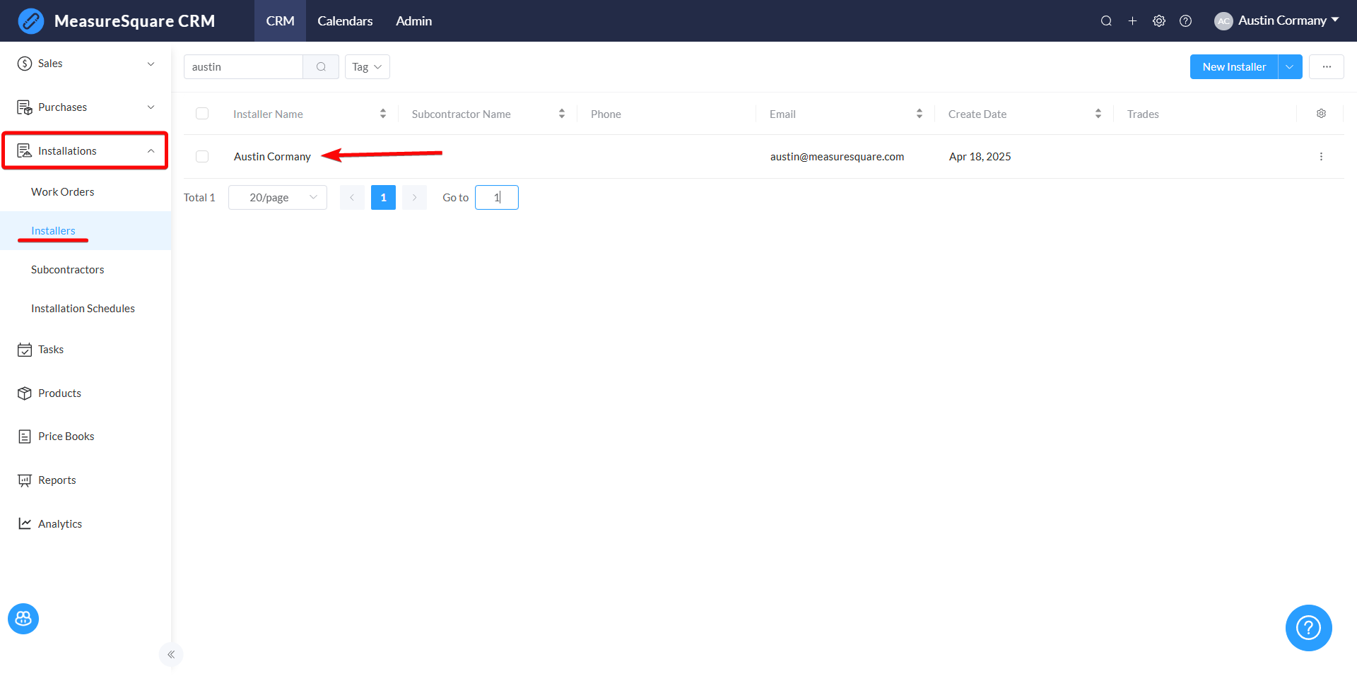Collapse the Installations menu chevron
The image size is (1357, 676).
coord(151,151)
